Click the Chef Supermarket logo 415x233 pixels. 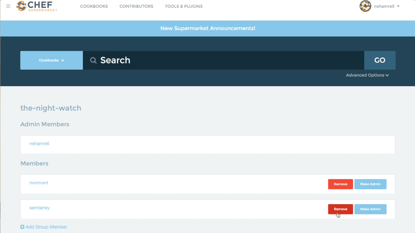37,6
